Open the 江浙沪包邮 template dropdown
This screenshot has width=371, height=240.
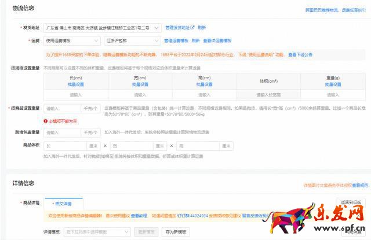(x=131, y=41)
